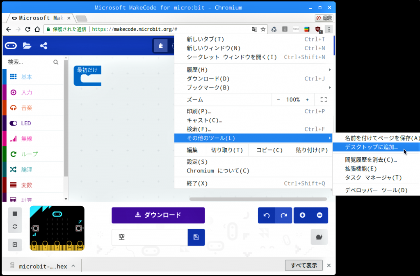Viewport: 420px width, 276px height.
Task: Increase page zoom with the plus button
Action: (x=307, y=100)
